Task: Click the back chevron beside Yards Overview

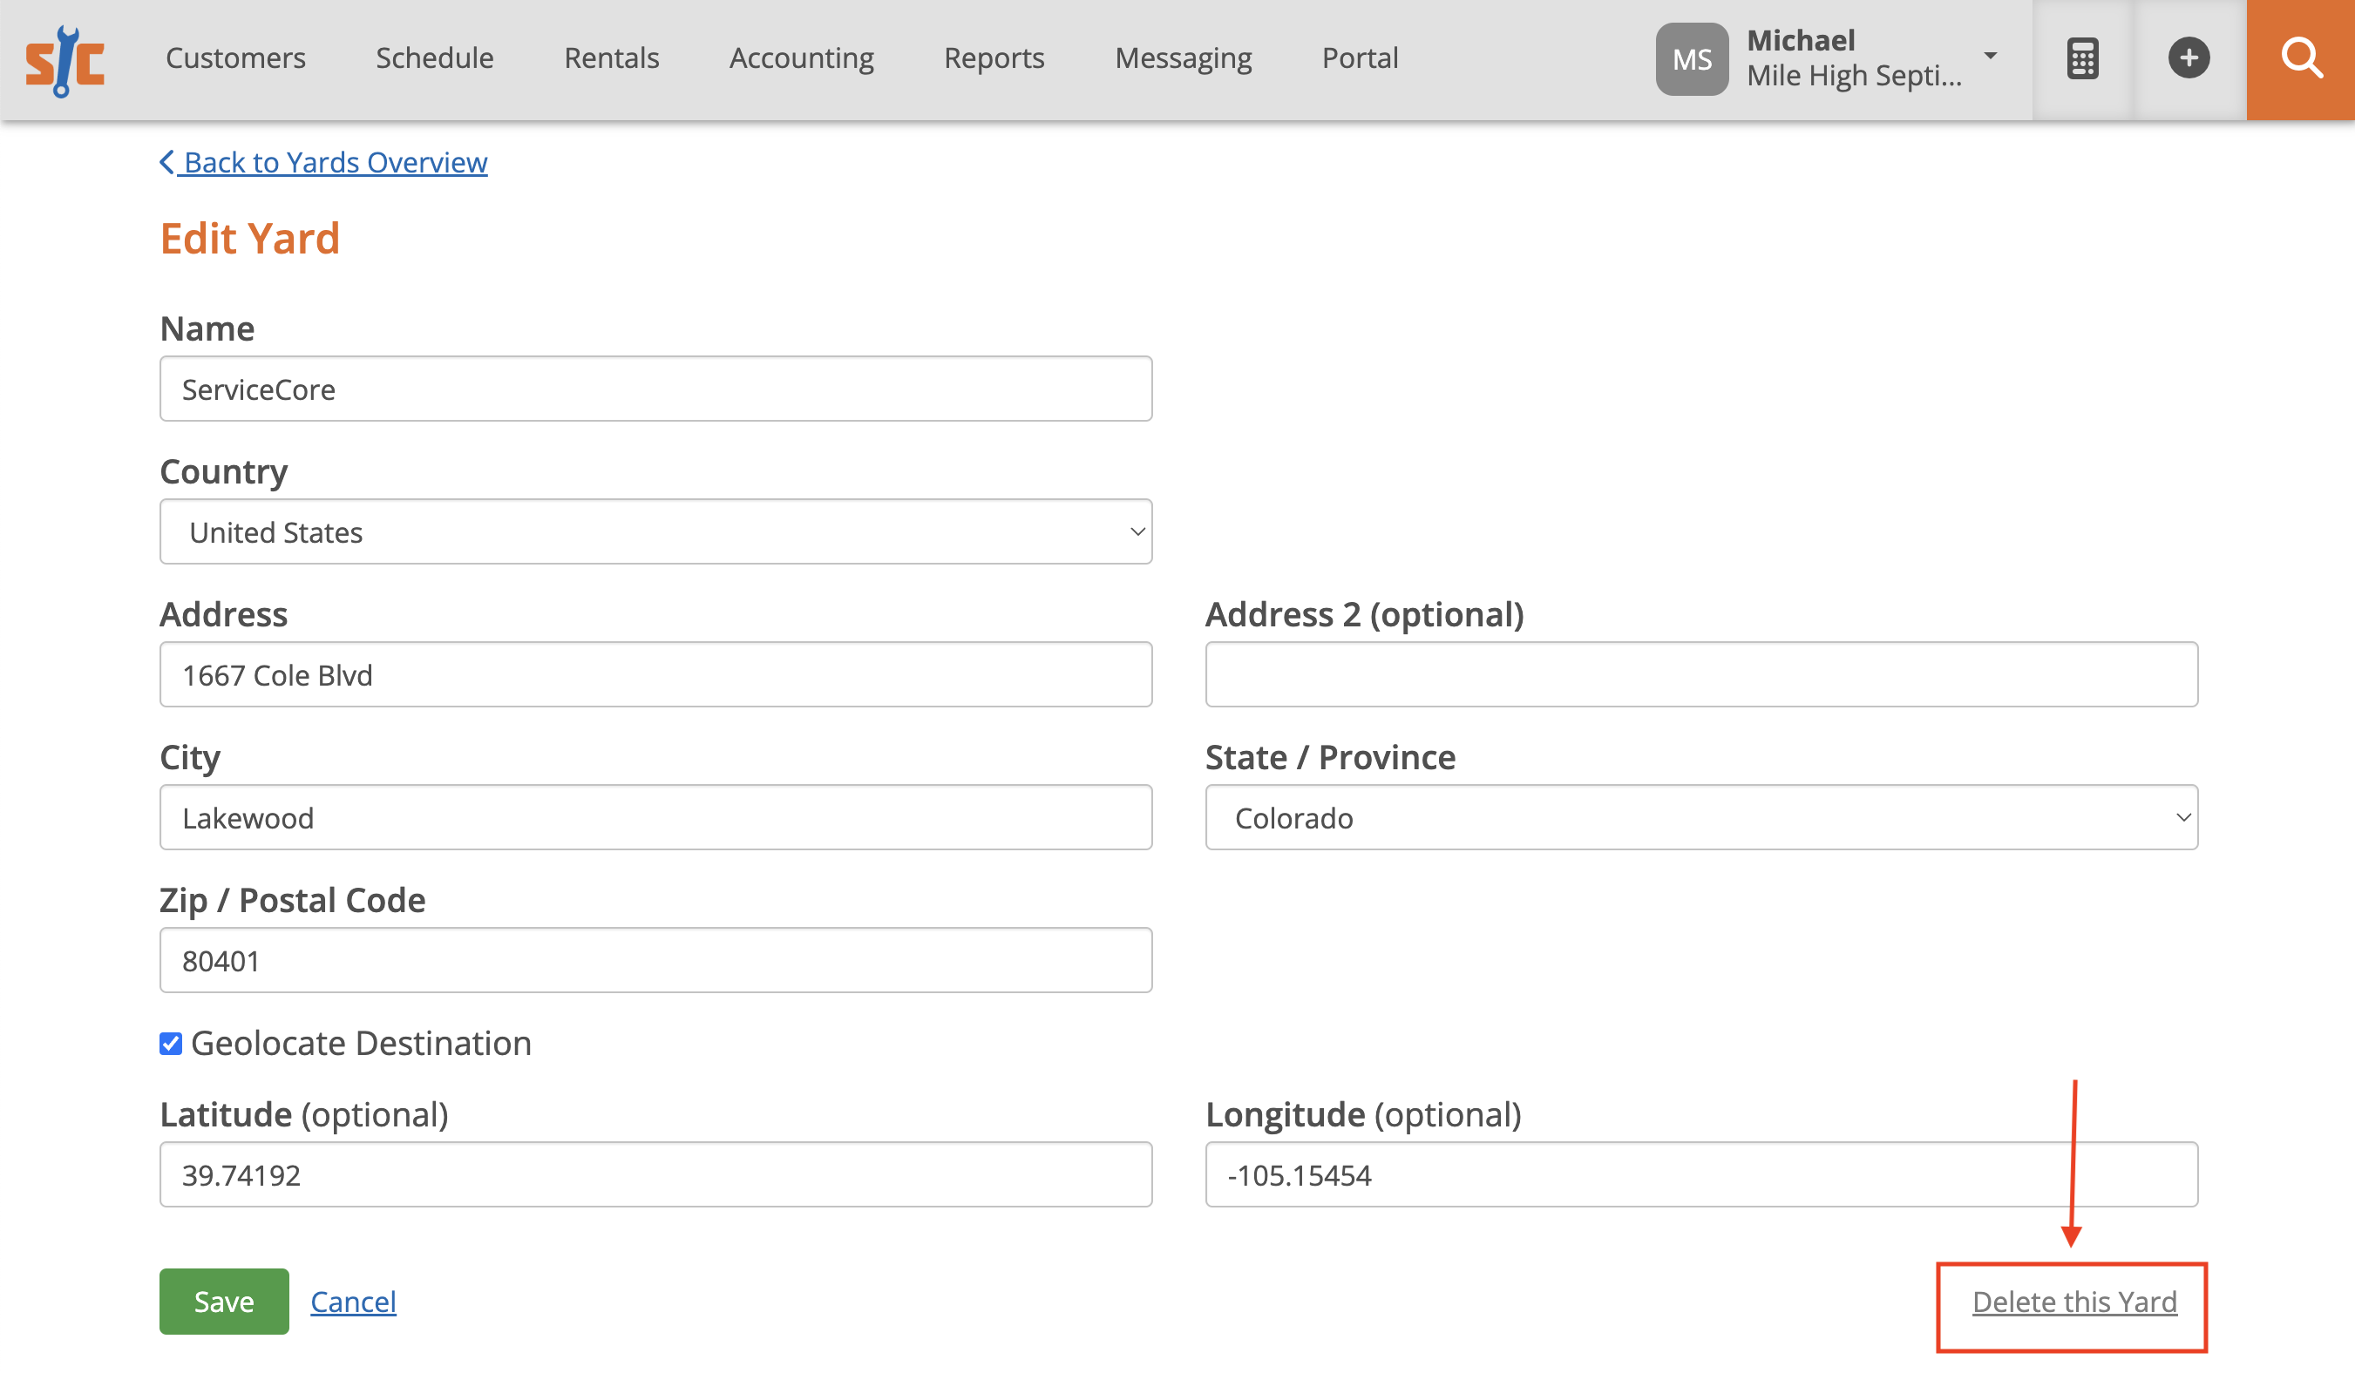Action: [168, 161]
